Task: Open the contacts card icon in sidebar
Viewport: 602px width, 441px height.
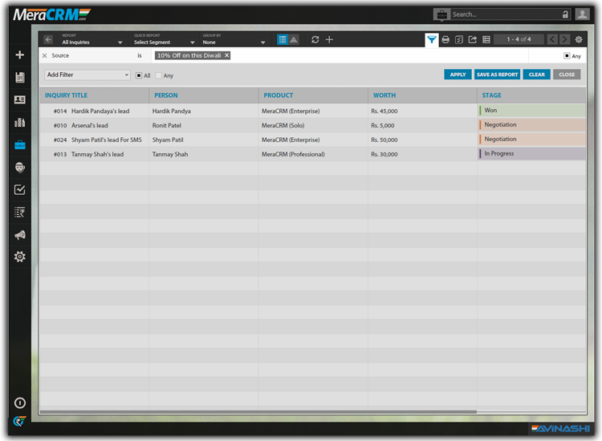Action: 19,99
